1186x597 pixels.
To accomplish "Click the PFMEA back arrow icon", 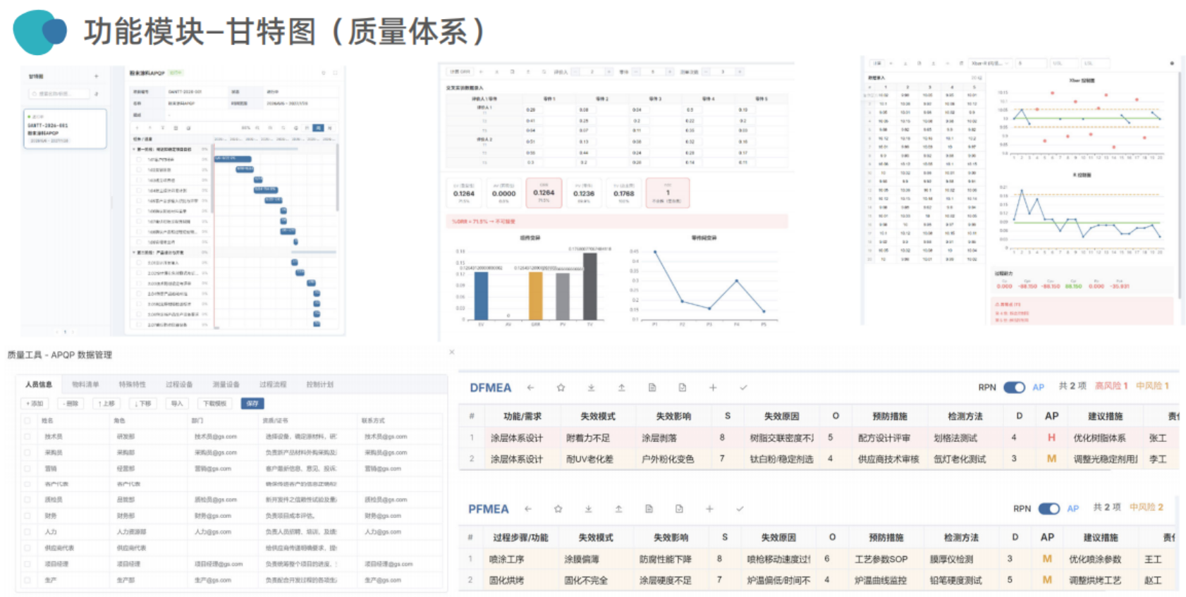I will (528, 509).
